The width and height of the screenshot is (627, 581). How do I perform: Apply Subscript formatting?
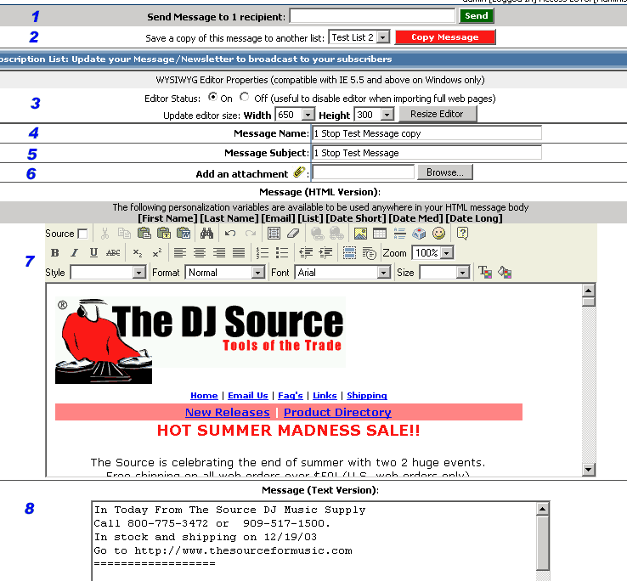click(x=137, y=253)
